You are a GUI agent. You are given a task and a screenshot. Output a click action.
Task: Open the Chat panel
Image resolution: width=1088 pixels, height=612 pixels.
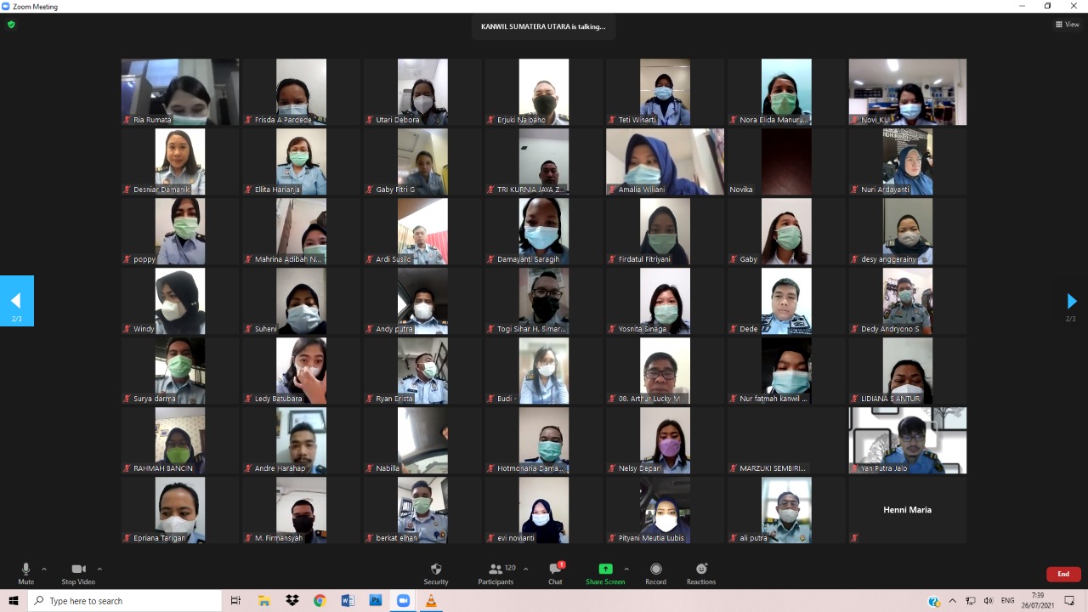pyautogui.click(x=555, y=569)
